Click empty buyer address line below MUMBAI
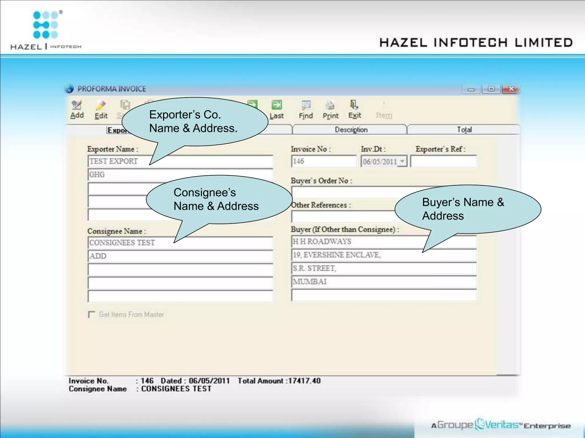The height and width of the screenshot is (438, 585). [384, 295]
